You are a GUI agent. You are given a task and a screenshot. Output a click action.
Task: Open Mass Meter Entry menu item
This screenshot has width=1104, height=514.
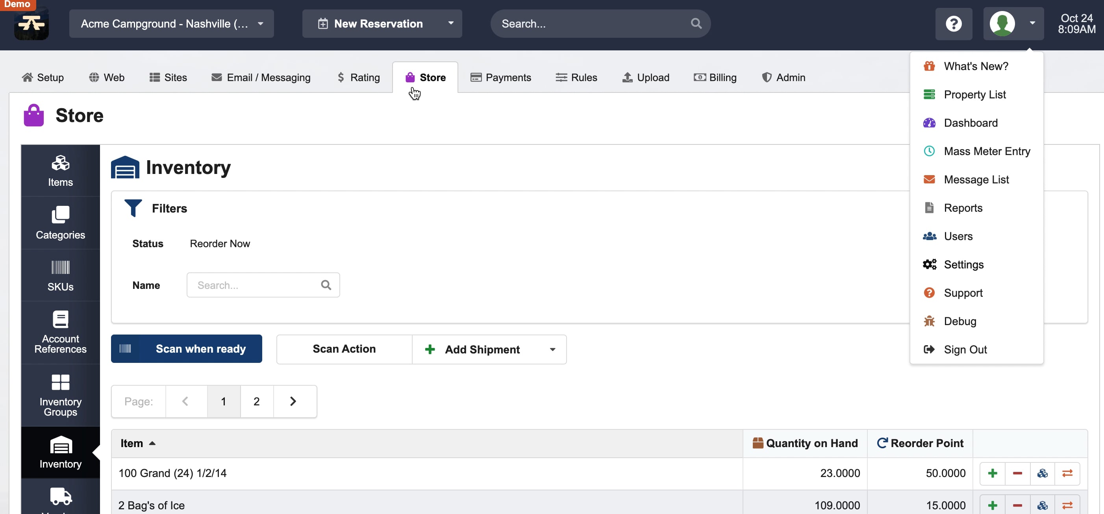coord(976,151)
